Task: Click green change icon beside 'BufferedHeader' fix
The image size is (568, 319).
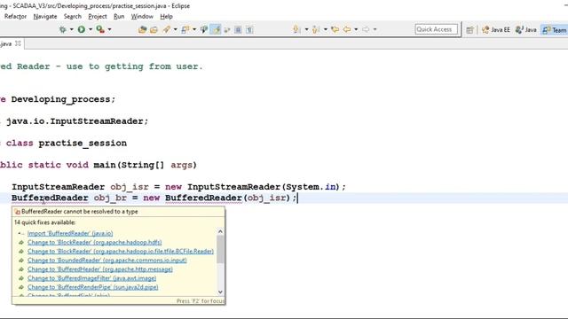Action: coord(21,269)
